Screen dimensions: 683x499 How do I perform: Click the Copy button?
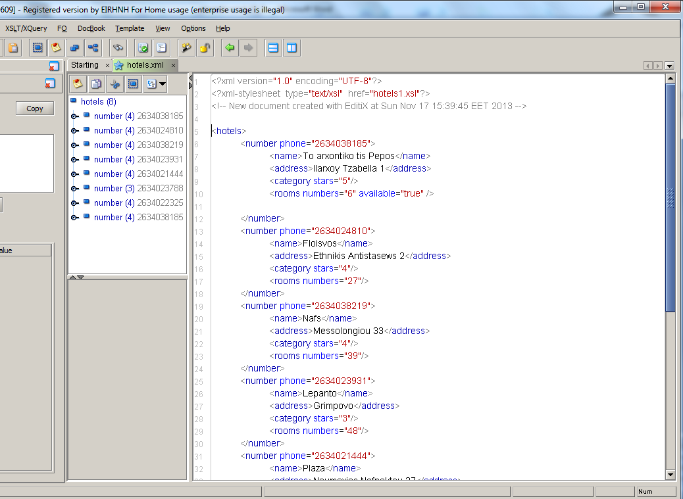(35, 108)
